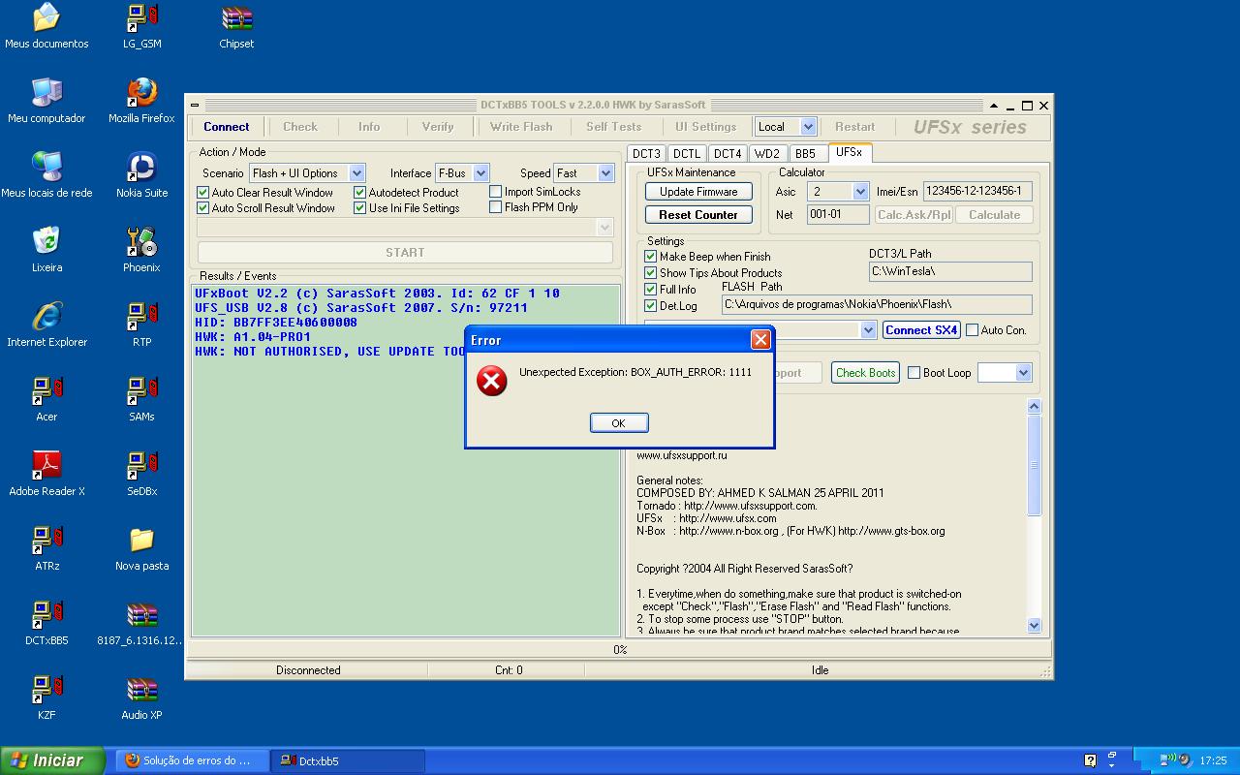Switch to the DCT4 tab
The height and width of the screenshot is (775, 1240).
728,153
